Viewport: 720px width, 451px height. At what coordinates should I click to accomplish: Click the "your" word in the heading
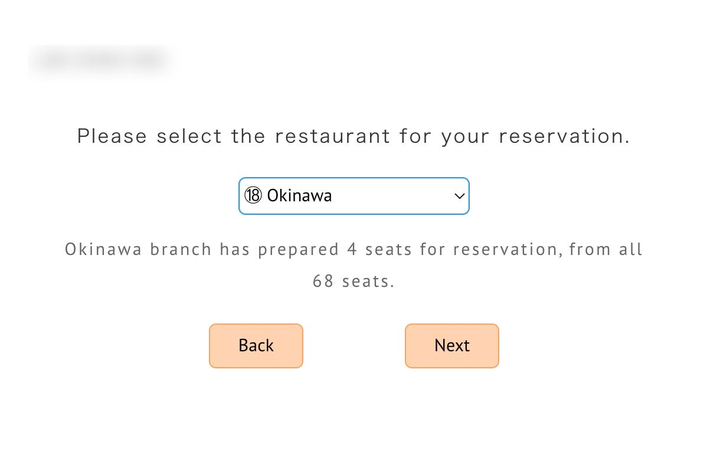466,138
